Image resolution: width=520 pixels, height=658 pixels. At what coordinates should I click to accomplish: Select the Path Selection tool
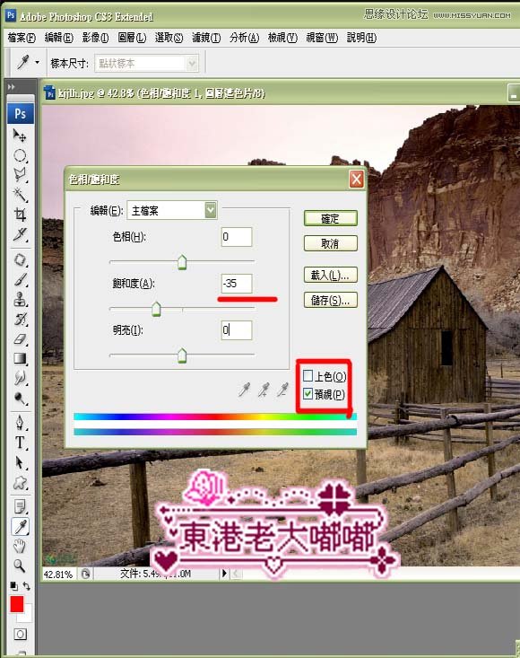click(x=19, y=462)
